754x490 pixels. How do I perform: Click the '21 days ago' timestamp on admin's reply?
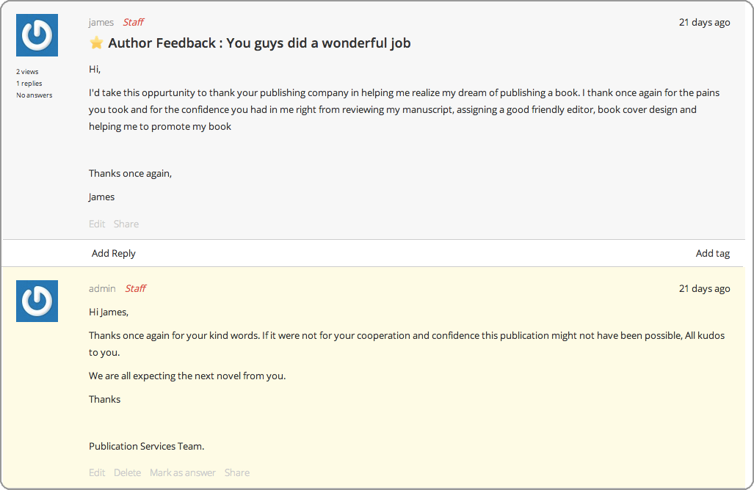(705, 288)
